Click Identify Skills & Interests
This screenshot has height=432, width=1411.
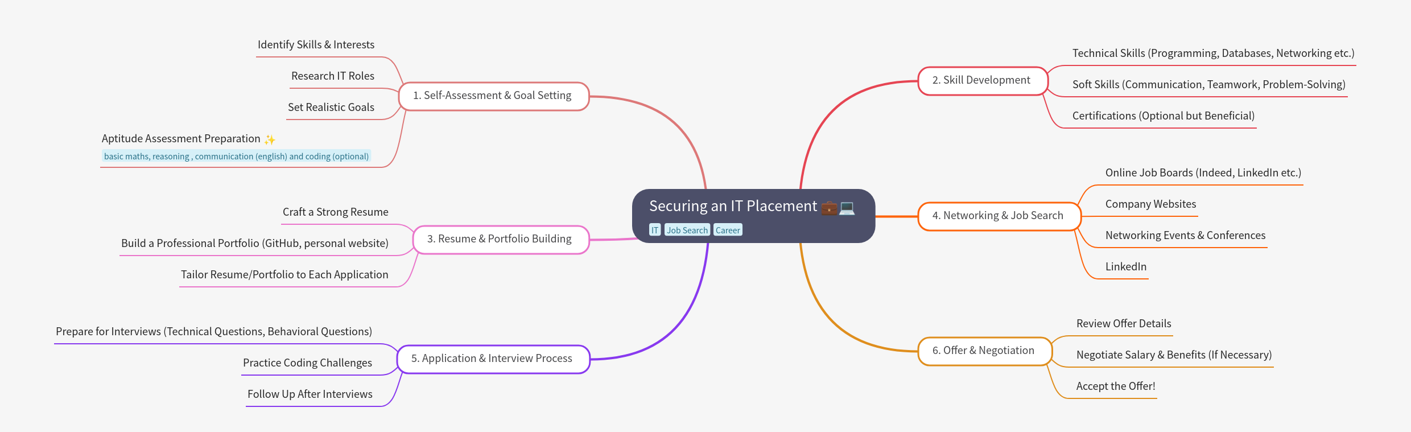point(316,45)
